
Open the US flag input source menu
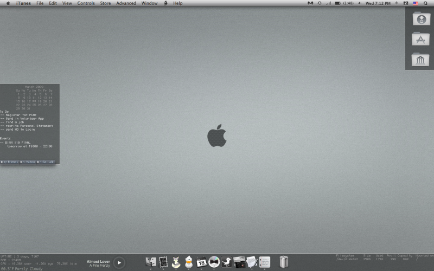416,3
